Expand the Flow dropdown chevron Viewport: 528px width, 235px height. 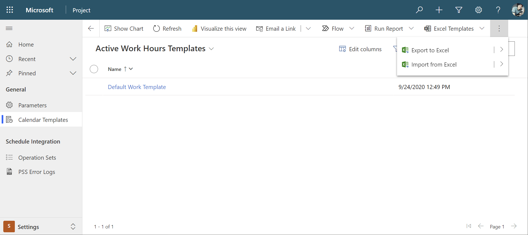point(352,28)
